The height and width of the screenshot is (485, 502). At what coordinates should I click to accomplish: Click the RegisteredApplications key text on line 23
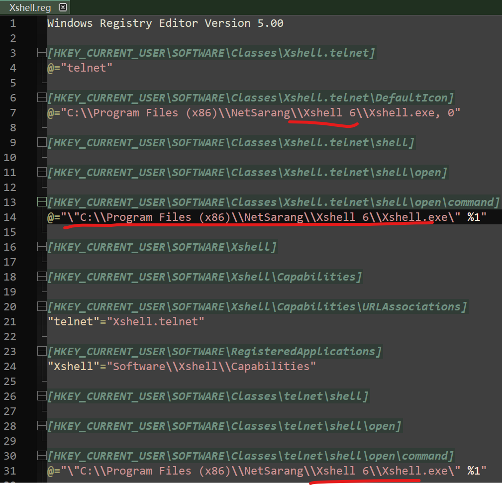tap(214, 352)
